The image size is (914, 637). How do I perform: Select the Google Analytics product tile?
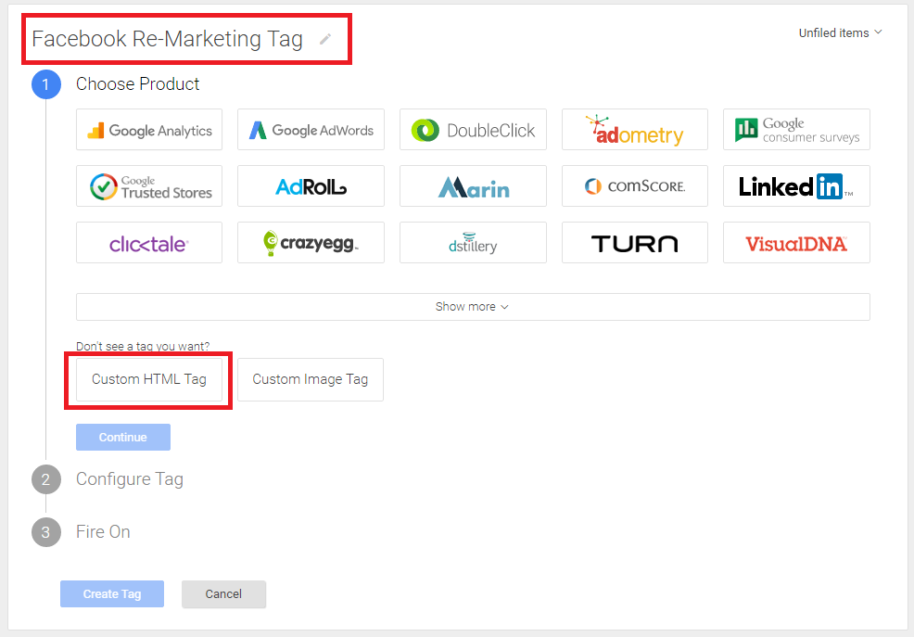tap(149, 130)
